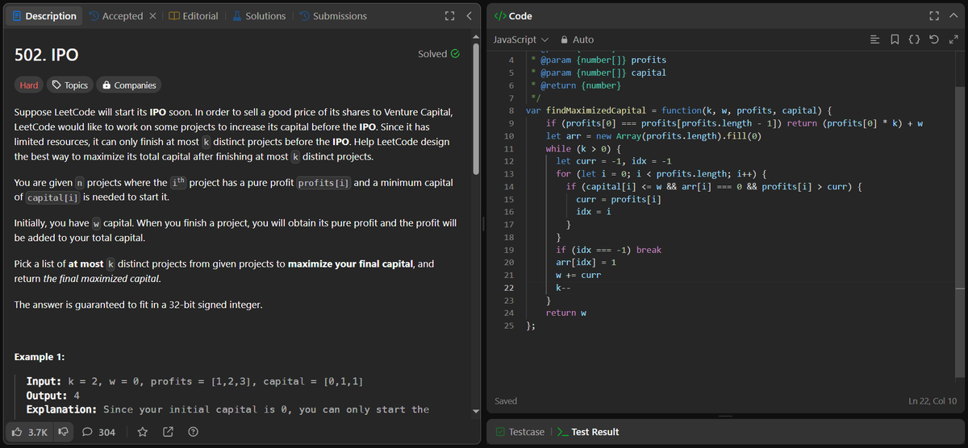Viewport: 968px width, 448px height.
Task: Open the Submissions tab
Action: click(x=332, y=16)
